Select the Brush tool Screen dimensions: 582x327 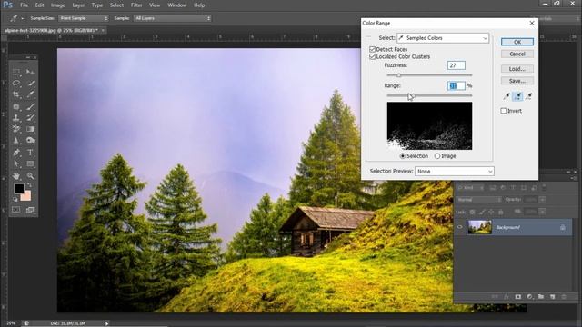click(x=30, y=107)
